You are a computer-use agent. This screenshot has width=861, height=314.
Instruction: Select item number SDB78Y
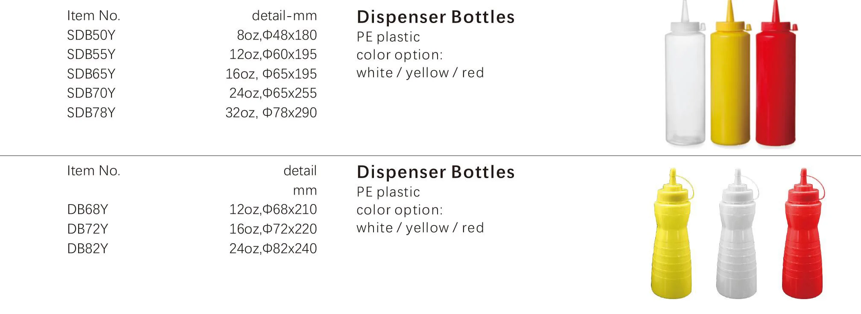tap(91, 112)
